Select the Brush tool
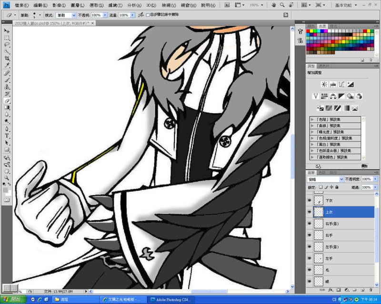The width and height of the screenshot is (381, 304). point(7,80)
